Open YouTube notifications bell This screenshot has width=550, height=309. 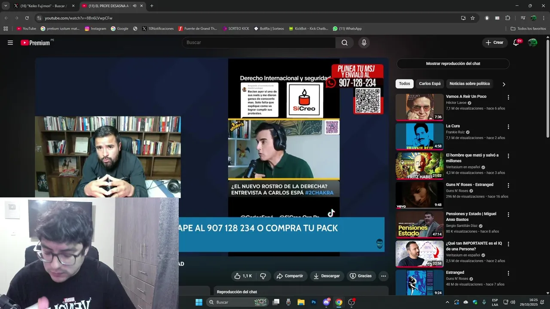coord(516,42)
